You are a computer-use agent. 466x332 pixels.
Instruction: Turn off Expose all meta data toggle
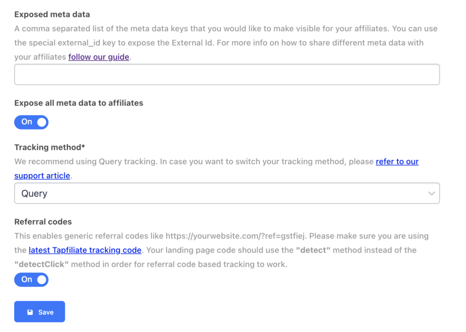coord(31,122)
